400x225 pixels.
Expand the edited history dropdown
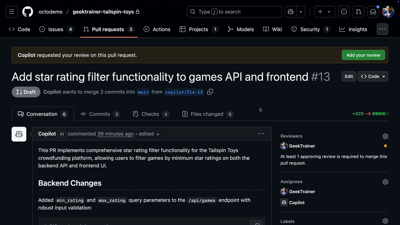[x=149, y=134]
